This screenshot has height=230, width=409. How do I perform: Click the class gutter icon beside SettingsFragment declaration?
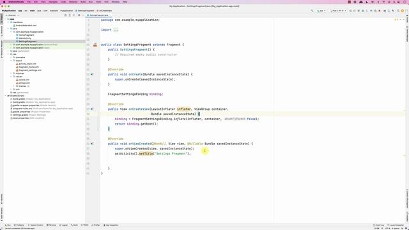pyautogui.click(x=95, y=45)
